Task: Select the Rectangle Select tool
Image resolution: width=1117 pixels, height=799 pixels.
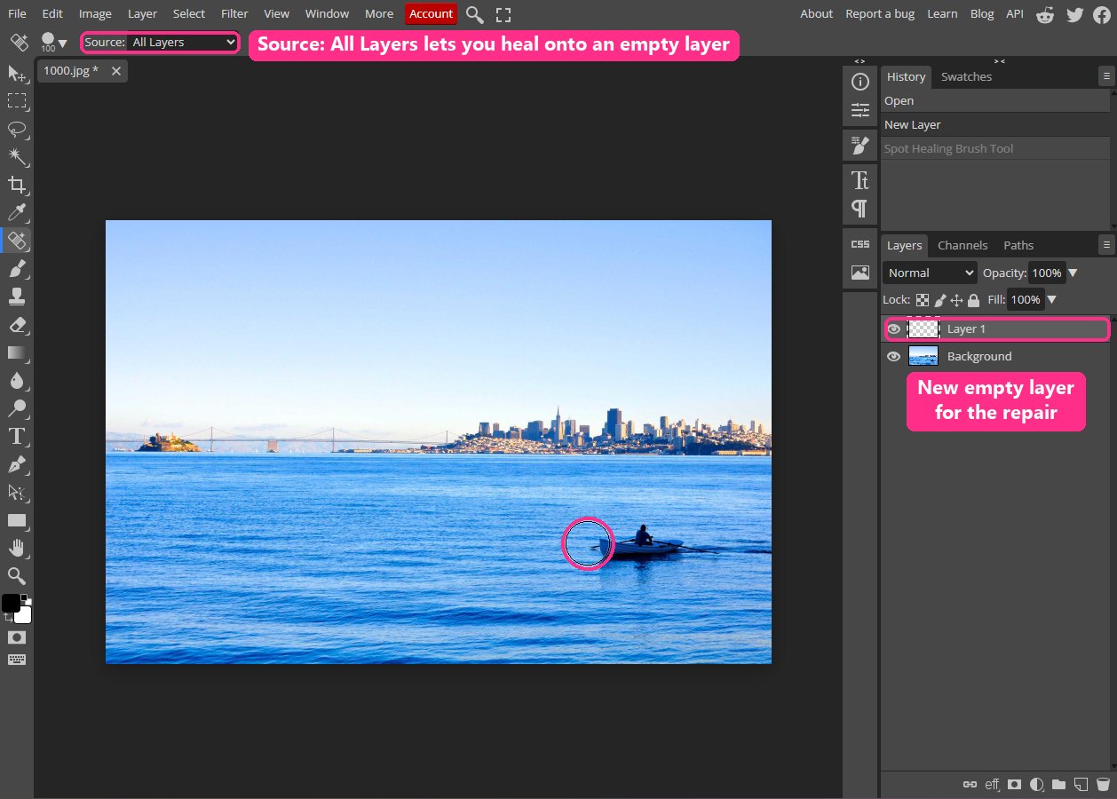Action: (x=17, y=100)
